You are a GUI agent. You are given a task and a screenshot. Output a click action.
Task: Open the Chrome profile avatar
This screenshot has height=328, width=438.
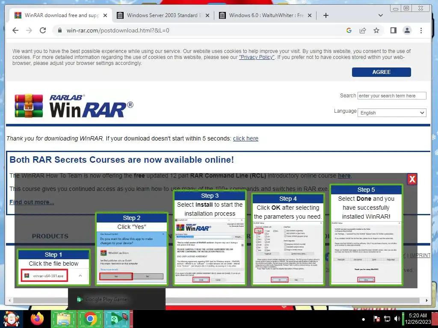point(407,30)
